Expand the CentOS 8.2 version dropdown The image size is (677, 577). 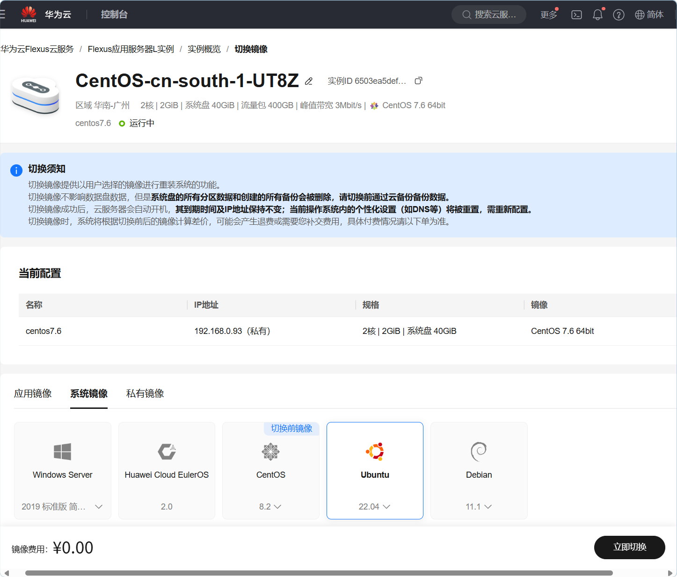coord(277,507)
